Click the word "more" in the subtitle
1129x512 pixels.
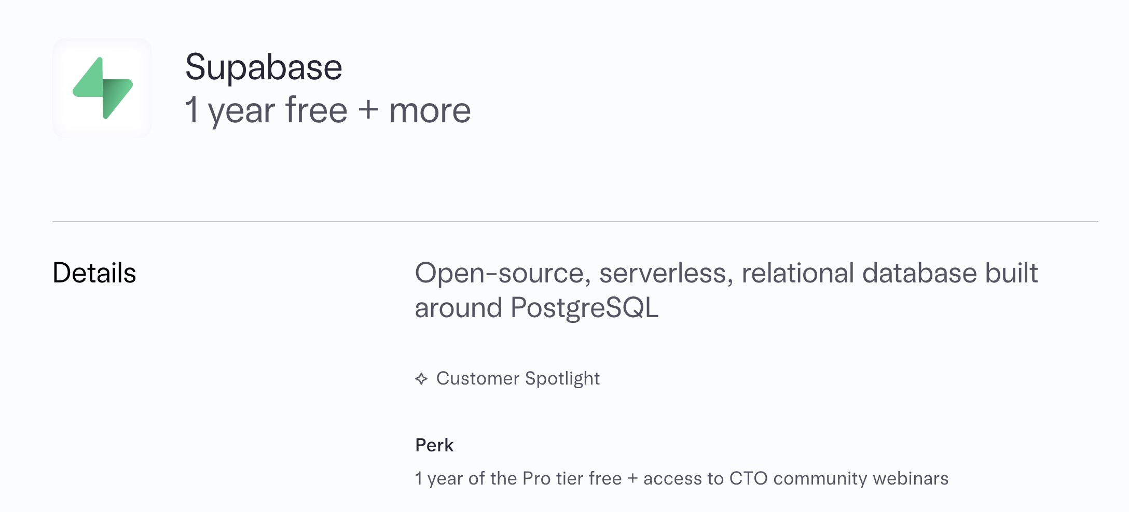[430, 111]
